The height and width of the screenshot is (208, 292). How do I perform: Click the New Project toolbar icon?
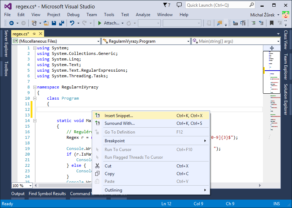coord(35,23)
